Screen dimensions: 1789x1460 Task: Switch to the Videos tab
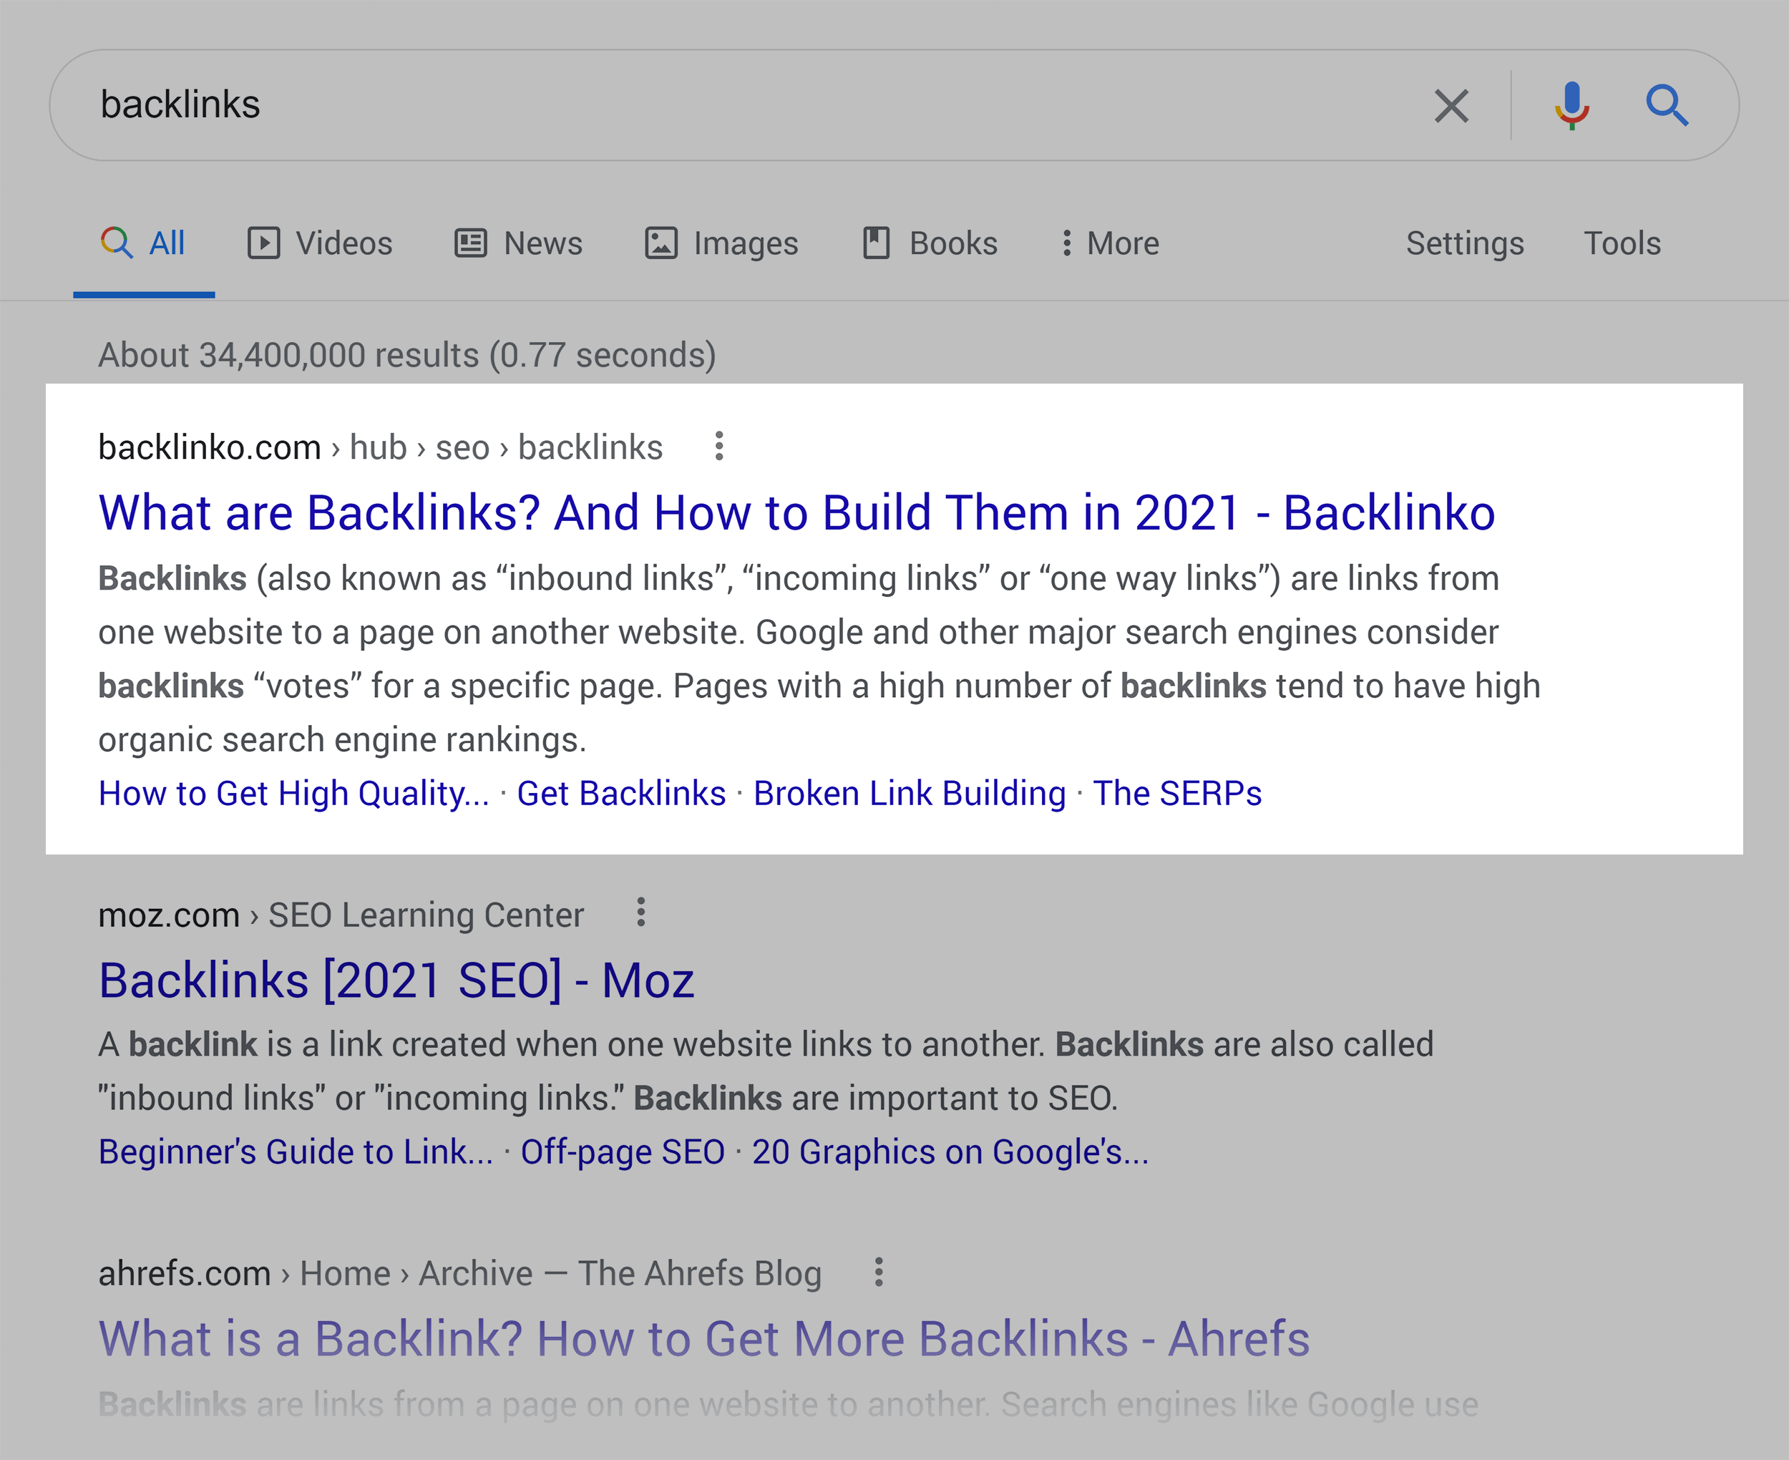point(321,244)
